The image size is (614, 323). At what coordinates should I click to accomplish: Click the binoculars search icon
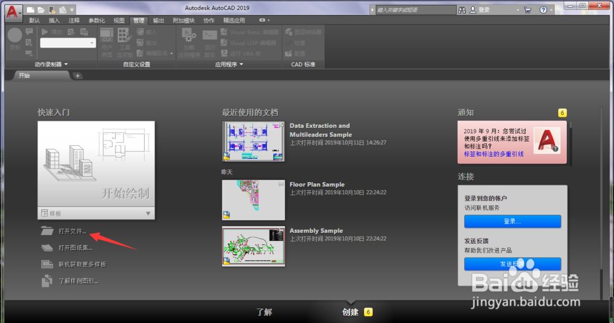point(462,10)
